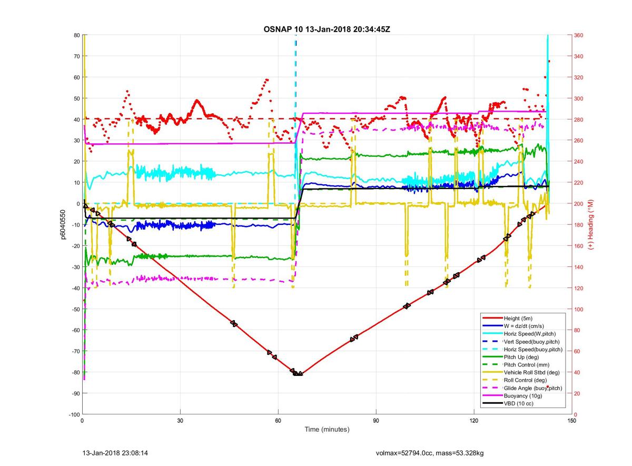Click the '(+) Heading (°M)' right axis label
Viewport: 632px width, 466px height.
591,225
